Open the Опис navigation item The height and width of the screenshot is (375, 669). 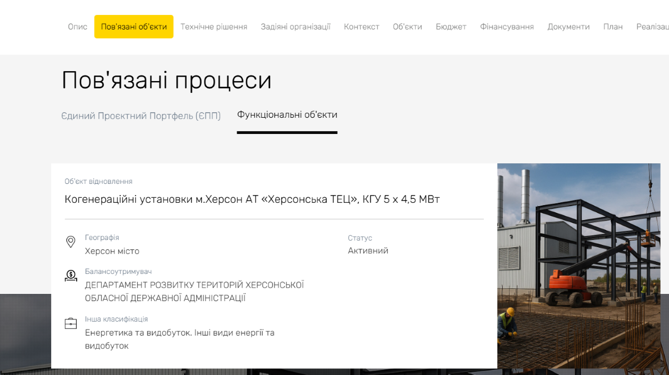[77, 27]
